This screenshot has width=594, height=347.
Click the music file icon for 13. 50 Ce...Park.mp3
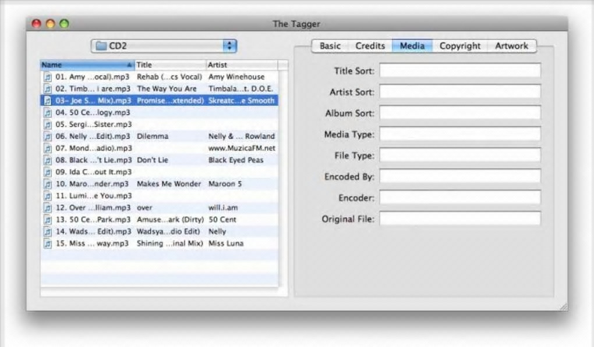point(48,220)
